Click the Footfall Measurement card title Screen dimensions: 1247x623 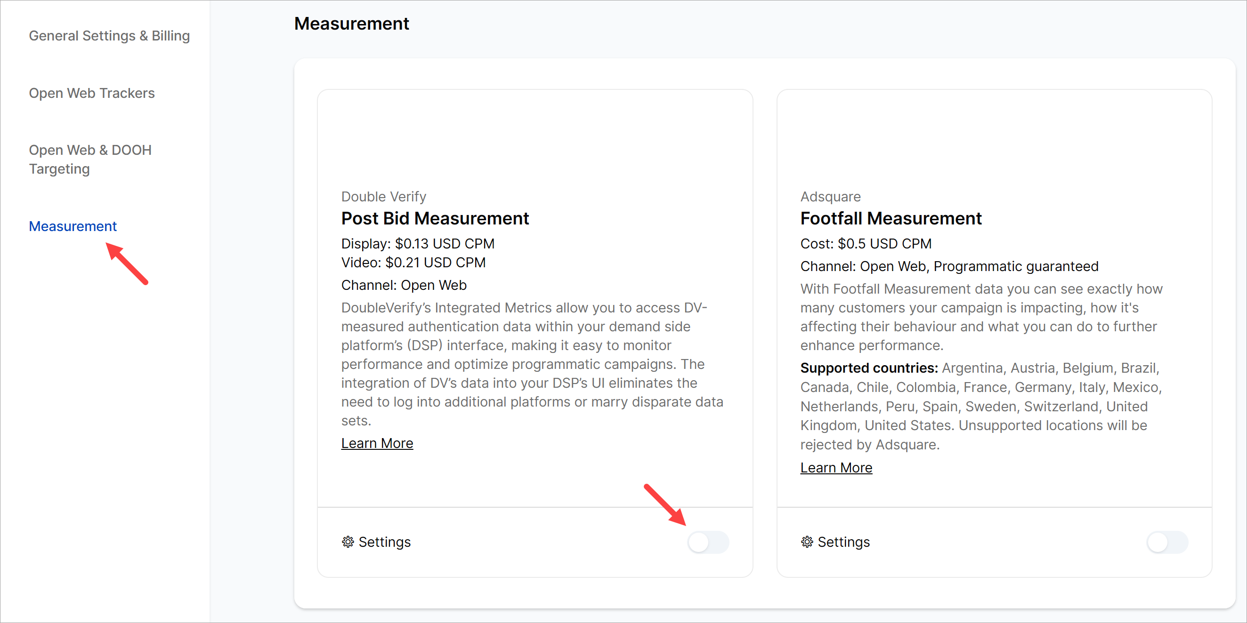891,218
